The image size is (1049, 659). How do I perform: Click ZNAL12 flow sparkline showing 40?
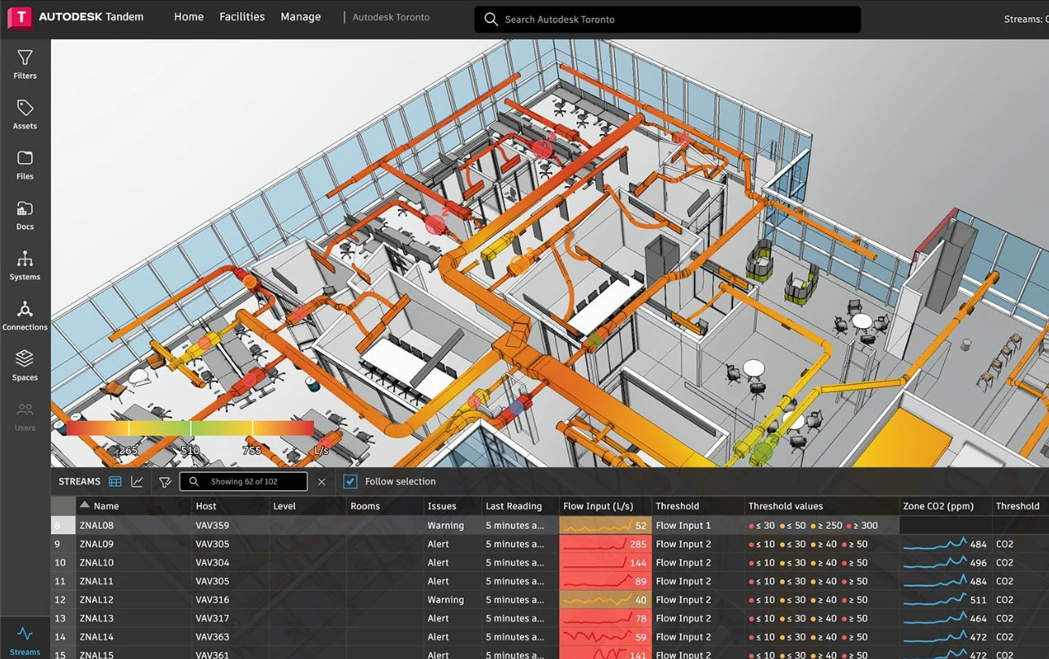pyautogui.click(x=605, y=600)
